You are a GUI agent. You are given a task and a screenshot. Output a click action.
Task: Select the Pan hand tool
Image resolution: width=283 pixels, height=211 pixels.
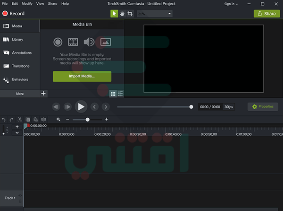(122, 14)
